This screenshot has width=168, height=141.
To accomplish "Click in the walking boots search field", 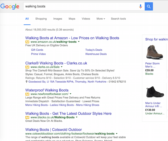I will coord(79,6).
